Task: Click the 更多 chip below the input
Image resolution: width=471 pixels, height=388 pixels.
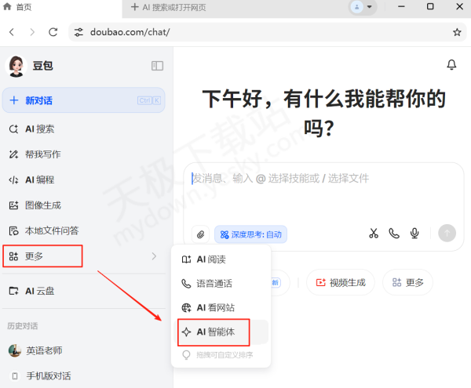Action: [x=407, y=282]
